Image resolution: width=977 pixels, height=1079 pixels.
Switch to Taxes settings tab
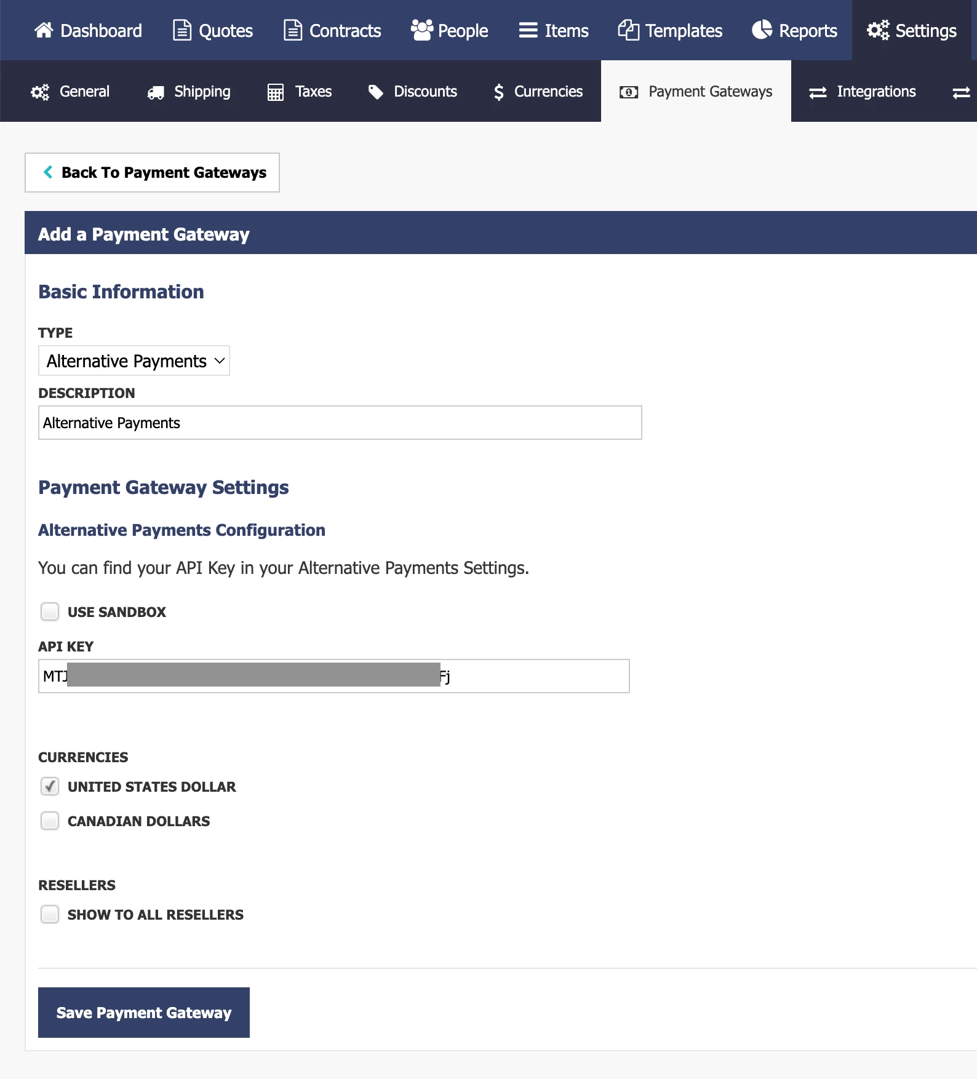(300, 92)
